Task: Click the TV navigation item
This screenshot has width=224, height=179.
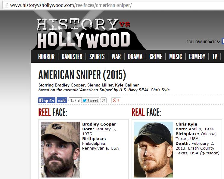Action: tap(215, 56)
